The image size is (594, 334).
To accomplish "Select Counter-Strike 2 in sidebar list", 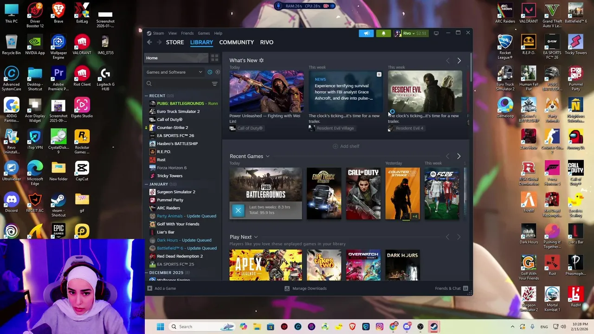I will 173,128.
